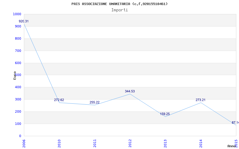Select the 273.21 value label

click(200, 100)
